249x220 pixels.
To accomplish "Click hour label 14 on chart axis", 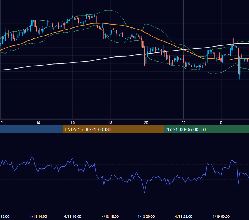I will 38,123.
